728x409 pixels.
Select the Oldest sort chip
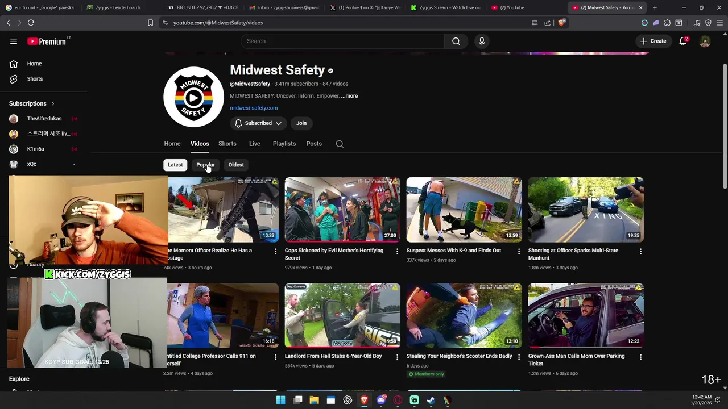coord(236,165)
